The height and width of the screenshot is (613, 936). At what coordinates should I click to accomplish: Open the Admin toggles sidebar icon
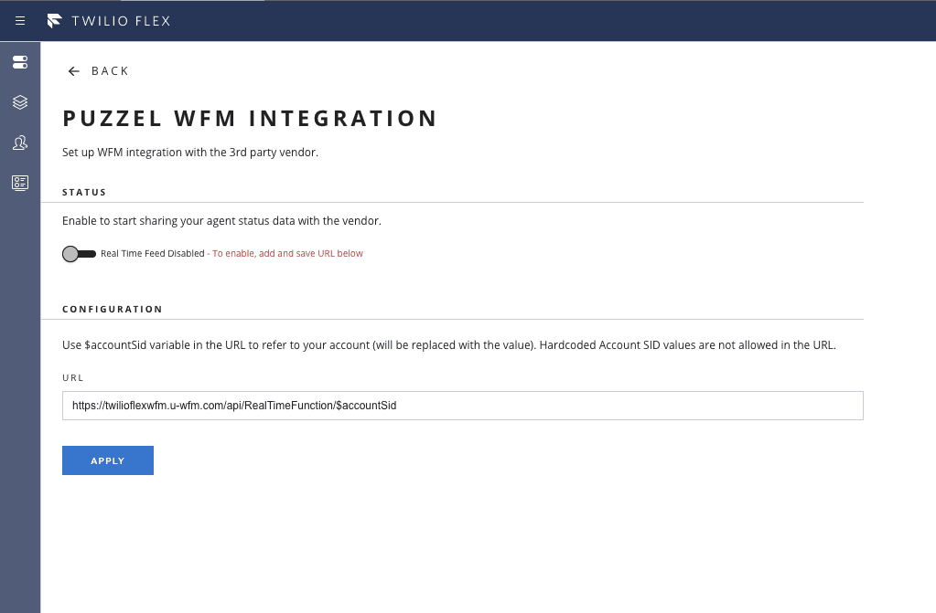tap(20, 62)
